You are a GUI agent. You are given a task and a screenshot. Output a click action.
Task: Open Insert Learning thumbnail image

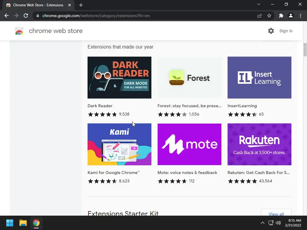coord(259,78)
